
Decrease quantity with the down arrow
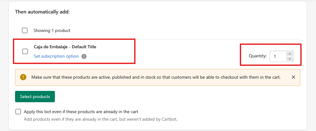tap(290, 59)
